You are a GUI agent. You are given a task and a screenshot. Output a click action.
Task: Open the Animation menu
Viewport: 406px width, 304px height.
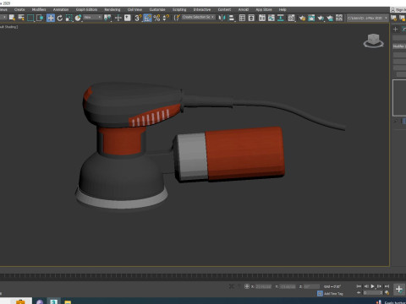[x=61, y=9]
